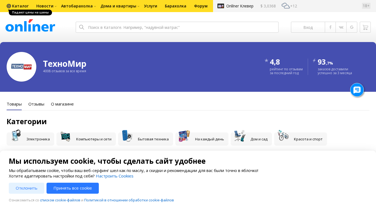Screen dimensions: 376x211
Task: Open the shopping cart
Action: pyautogui.click(x=365, y=27)
